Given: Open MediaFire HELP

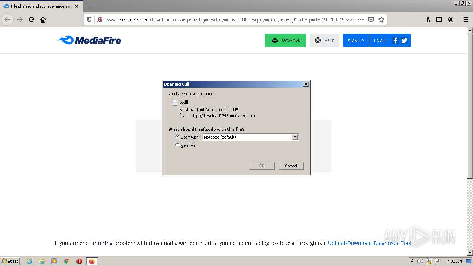Looking at the screenshot, I should coord(324,40).
